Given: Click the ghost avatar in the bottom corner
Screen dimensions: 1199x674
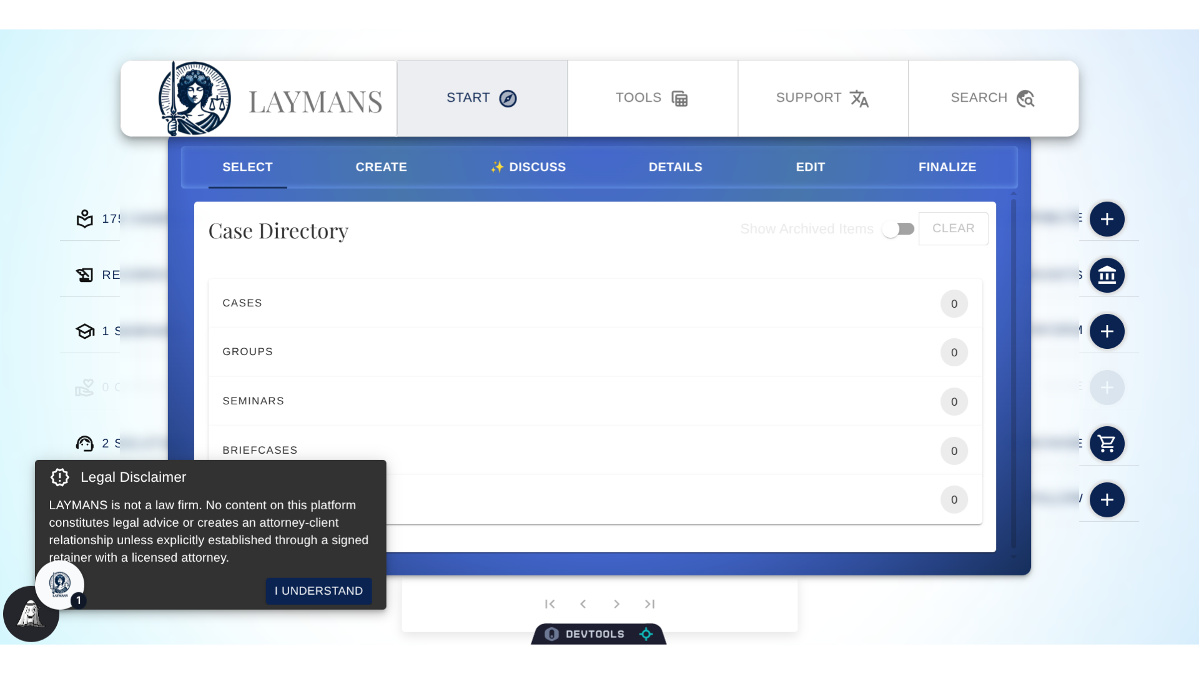Looking at the screenshot, I should (31, 613).
